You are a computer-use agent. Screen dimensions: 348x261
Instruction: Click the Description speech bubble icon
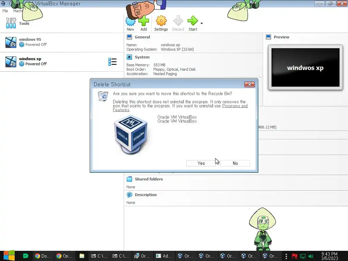coord(129,195)
